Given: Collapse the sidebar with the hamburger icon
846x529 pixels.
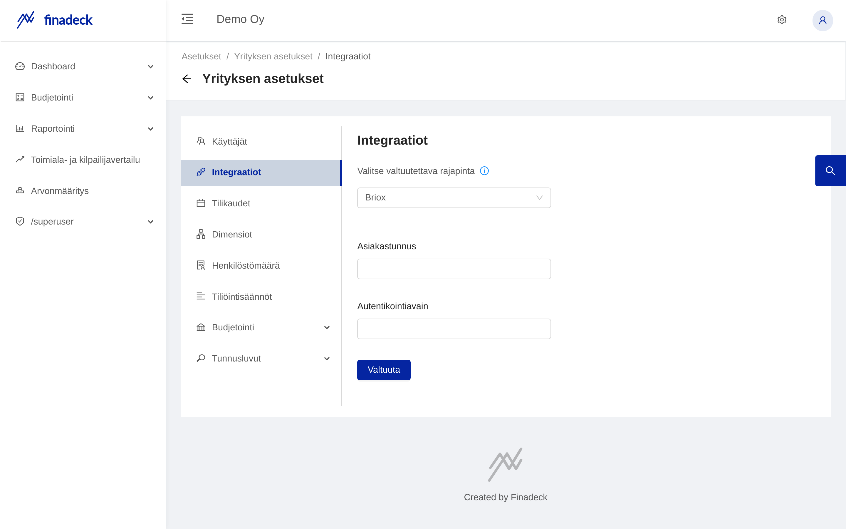Looking at the screenshot, I should click(187, 19).
